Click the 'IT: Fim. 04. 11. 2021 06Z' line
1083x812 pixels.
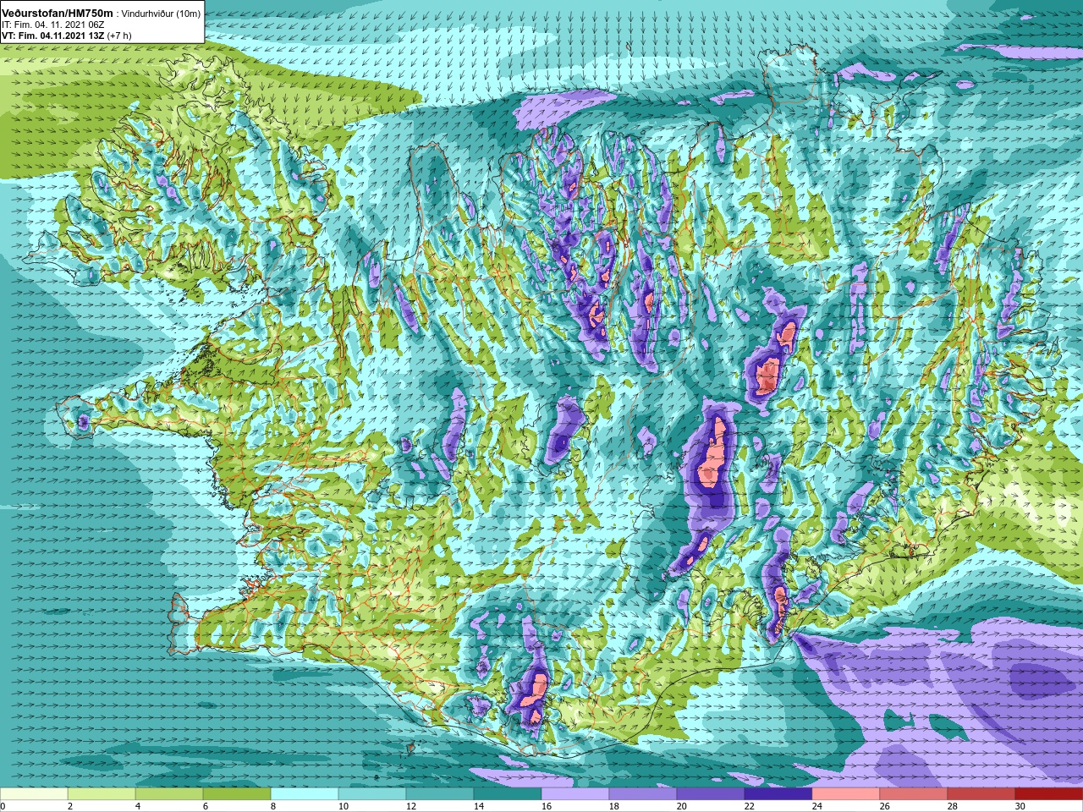pyautogui.click(x=53, y=25)
